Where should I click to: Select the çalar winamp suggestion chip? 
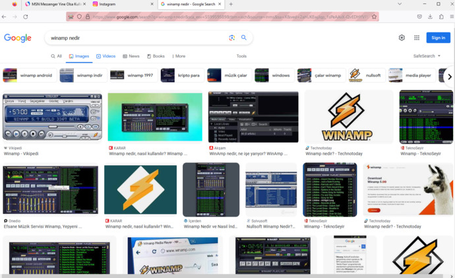click(x=321, y=75)
